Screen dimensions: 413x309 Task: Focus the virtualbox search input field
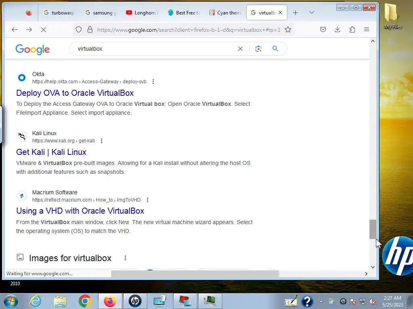point(155,49)
